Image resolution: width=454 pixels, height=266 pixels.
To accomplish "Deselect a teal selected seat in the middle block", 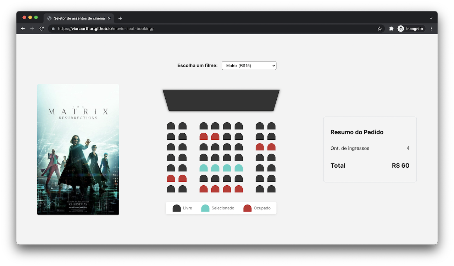I will (215, 168).
